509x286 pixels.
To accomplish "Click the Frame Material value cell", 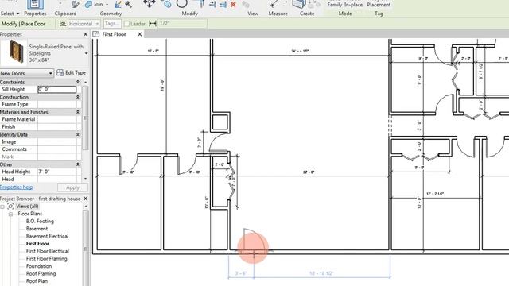I will click(x=56, y=119).
